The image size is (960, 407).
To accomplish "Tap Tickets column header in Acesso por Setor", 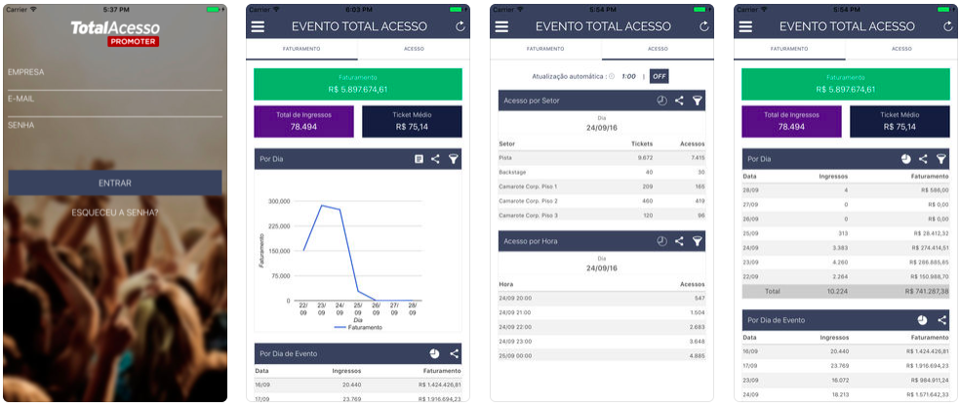I will pyautogui.click(x=642, y=144).
